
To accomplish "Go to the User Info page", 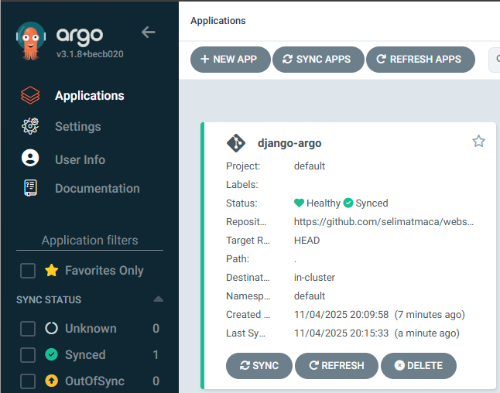I will [80, 159].
